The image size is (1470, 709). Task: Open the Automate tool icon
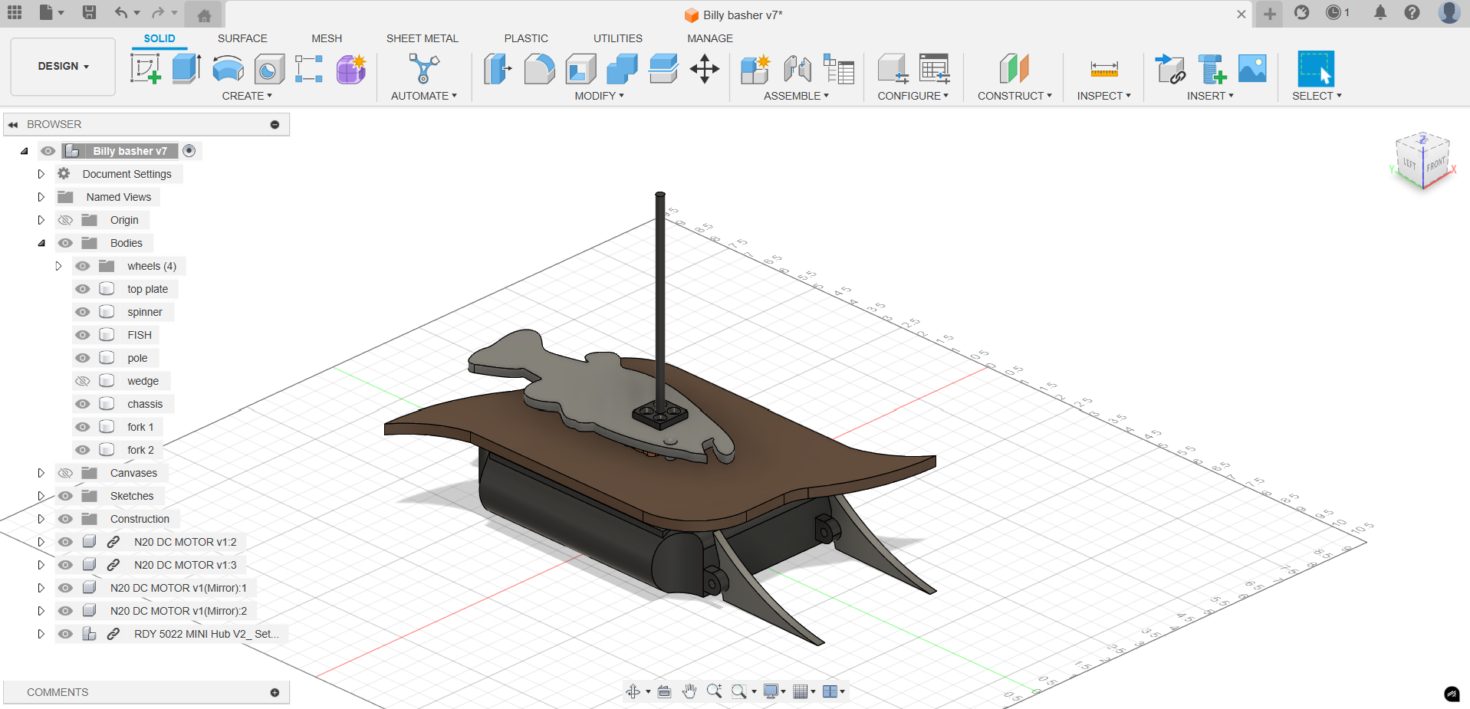(x=423, y=69)
